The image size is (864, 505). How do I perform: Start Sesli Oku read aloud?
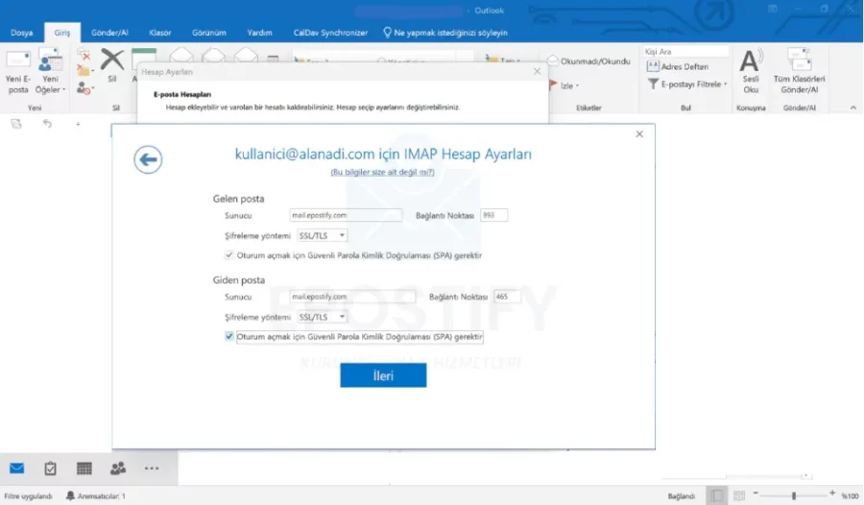click(751, 72)
